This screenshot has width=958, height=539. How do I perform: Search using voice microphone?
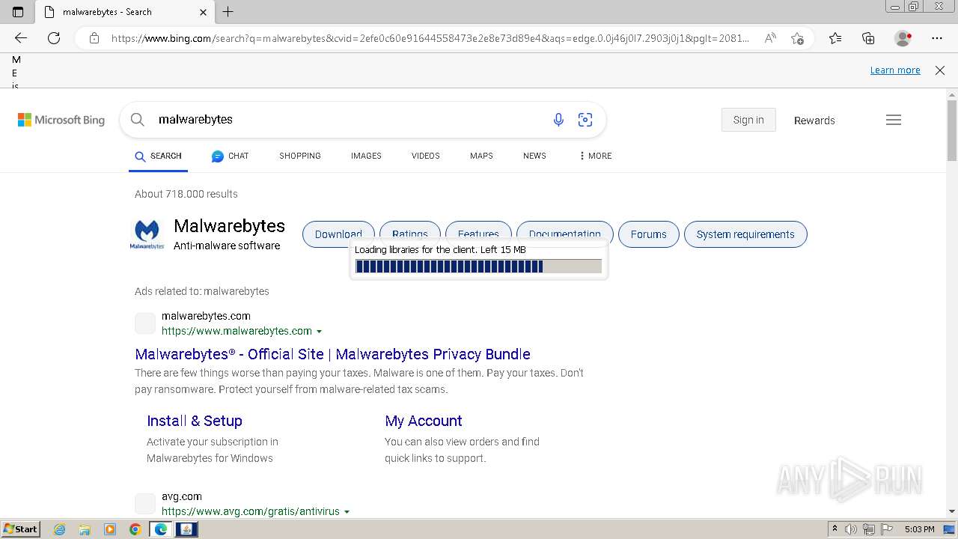coord(558,120)
